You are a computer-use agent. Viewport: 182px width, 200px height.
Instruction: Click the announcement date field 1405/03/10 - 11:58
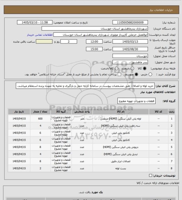35,22
